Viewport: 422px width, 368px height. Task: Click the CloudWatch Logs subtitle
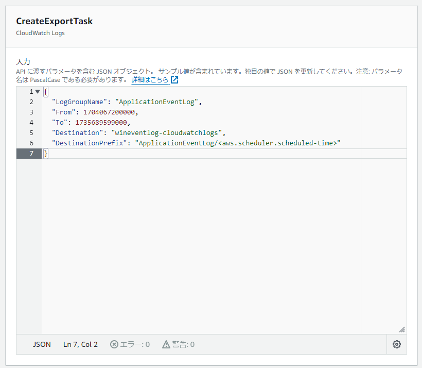40,33
